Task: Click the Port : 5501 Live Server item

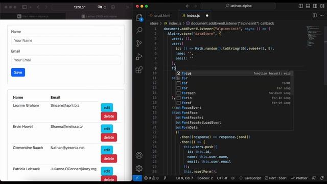Action: point(275,178)
